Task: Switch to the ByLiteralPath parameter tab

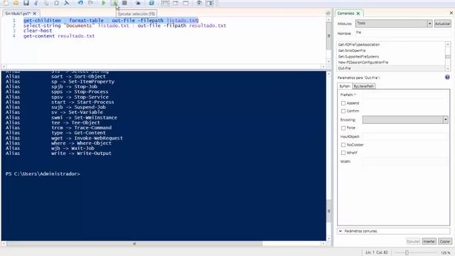Action: pos(364,86)
